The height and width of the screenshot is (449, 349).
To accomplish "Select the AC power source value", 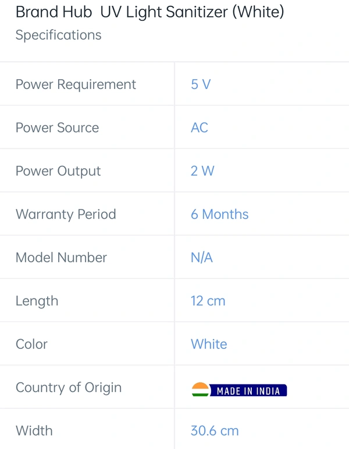I will pyautogui.click(x=200, y=128).
